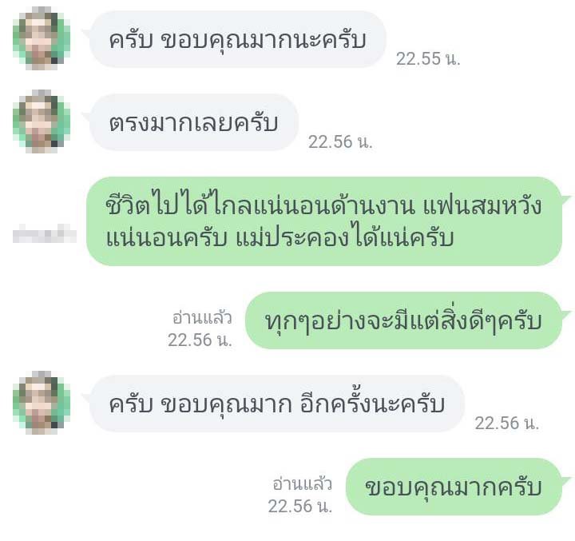The height and width of the screenshot is (541, 575).
Task: Click the 22.55 น. timestamp
Action: tap(428, 58)
